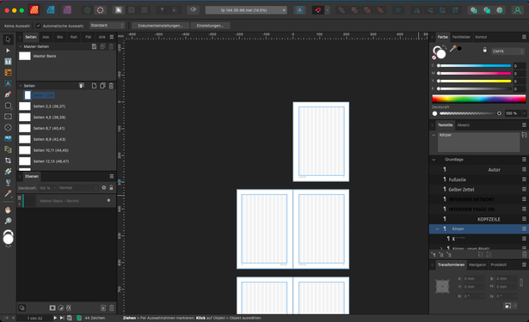The width and height of the screenshot is (529, 322).
Task: Click the Cyan color slider
Action: pyautogui.click(x=474, y=65)
